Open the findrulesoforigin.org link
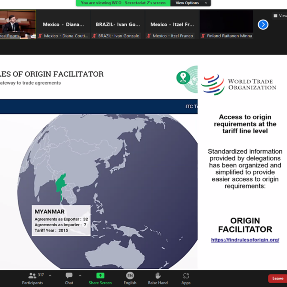This screenshot has width=287, height=287. (x=245, y=240)
